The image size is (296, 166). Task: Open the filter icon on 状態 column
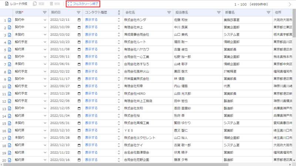point(44,12)
